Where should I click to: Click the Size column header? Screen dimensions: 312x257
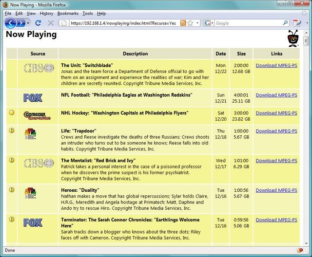tap(241, 54)
